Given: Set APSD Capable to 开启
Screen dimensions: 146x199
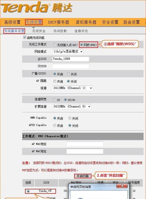Looking at the screenshot, I should pyautogui.click(x=55, y=126).
